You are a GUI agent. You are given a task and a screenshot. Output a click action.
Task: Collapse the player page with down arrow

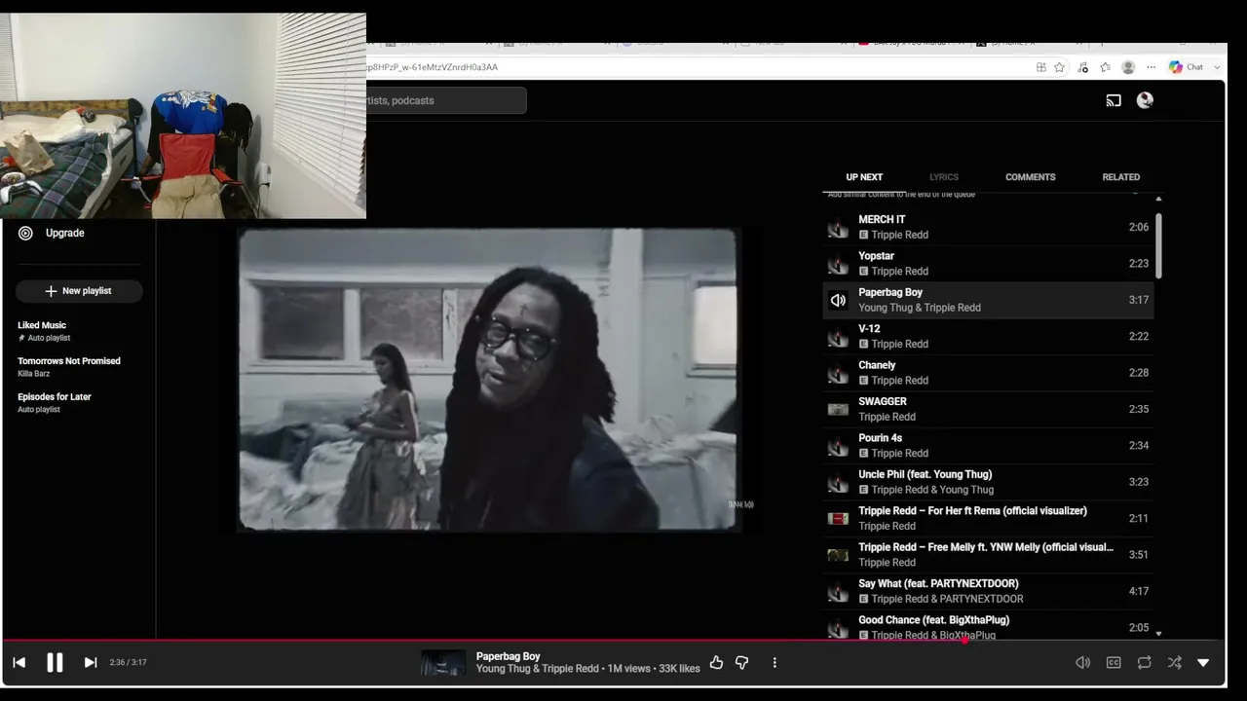coord(1203,662)
